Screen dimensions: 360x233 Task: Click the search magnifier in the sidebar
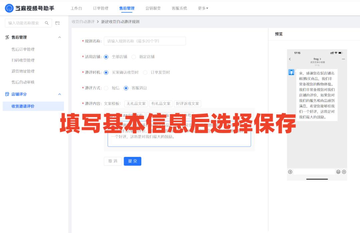click(47, 23)
